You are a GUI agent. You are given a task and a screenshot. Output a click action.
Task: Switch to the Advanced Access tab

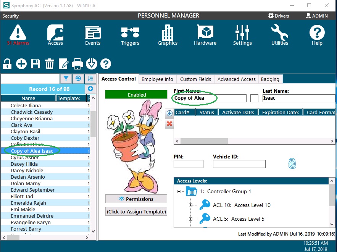coord(236,79)
